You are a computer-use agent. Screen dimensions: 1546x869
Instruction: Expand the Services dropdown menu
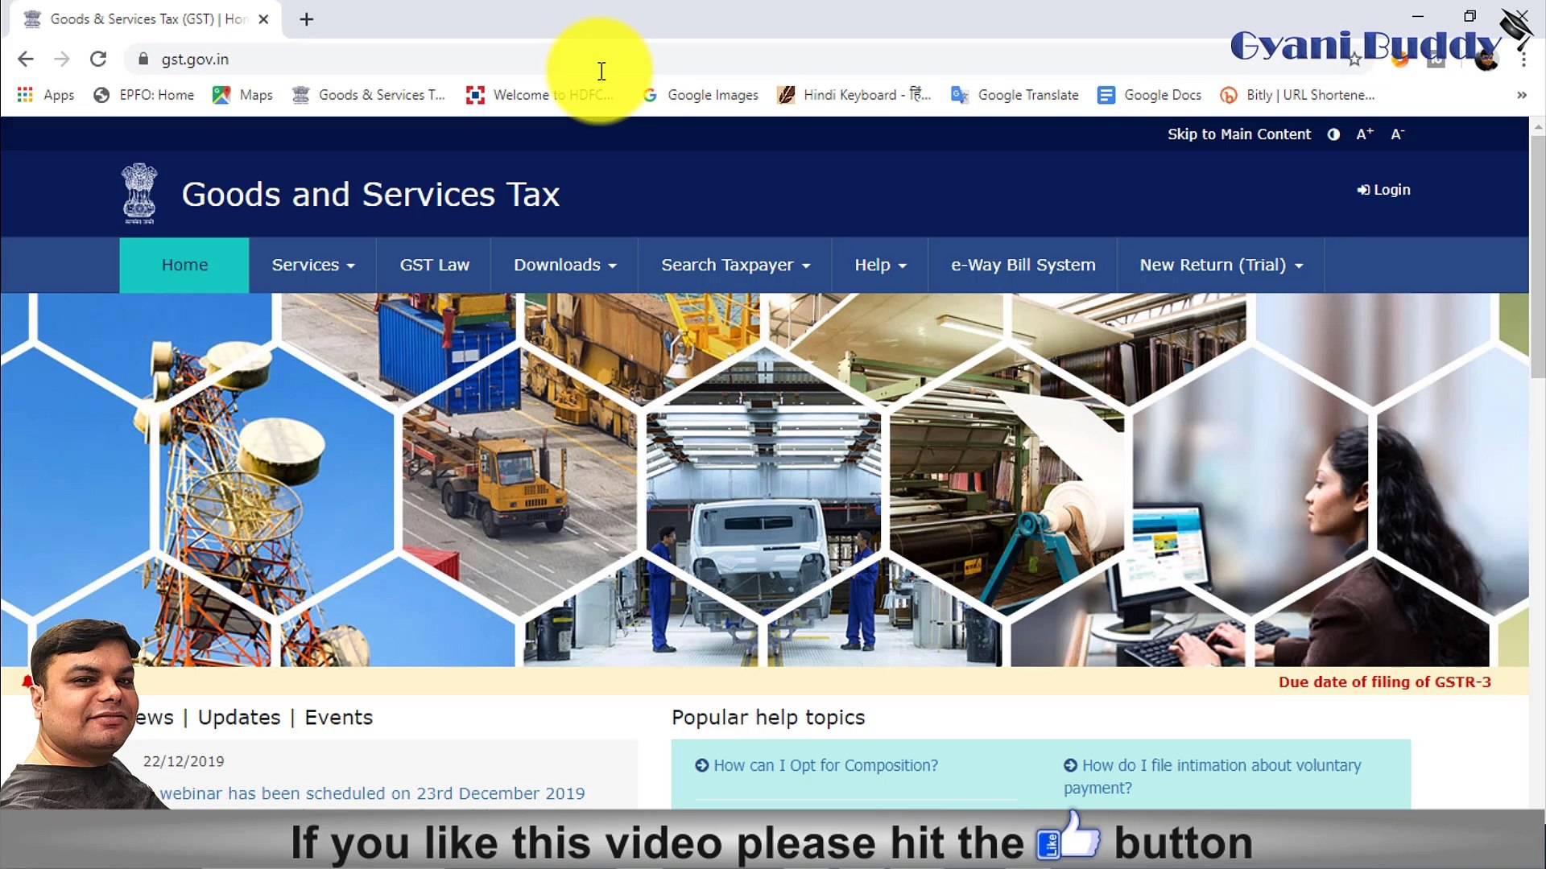[312, 265]
